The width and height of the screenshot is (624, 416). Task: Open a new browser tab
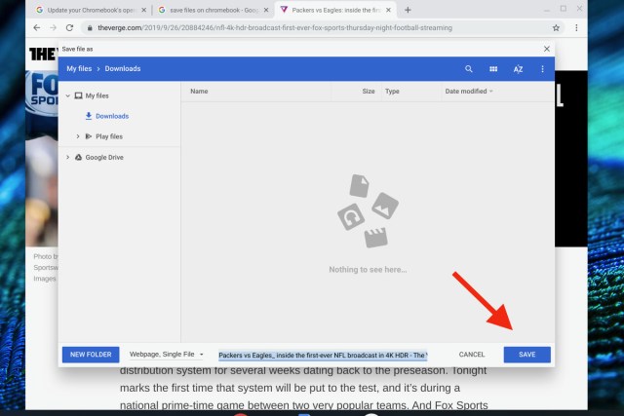408,10
